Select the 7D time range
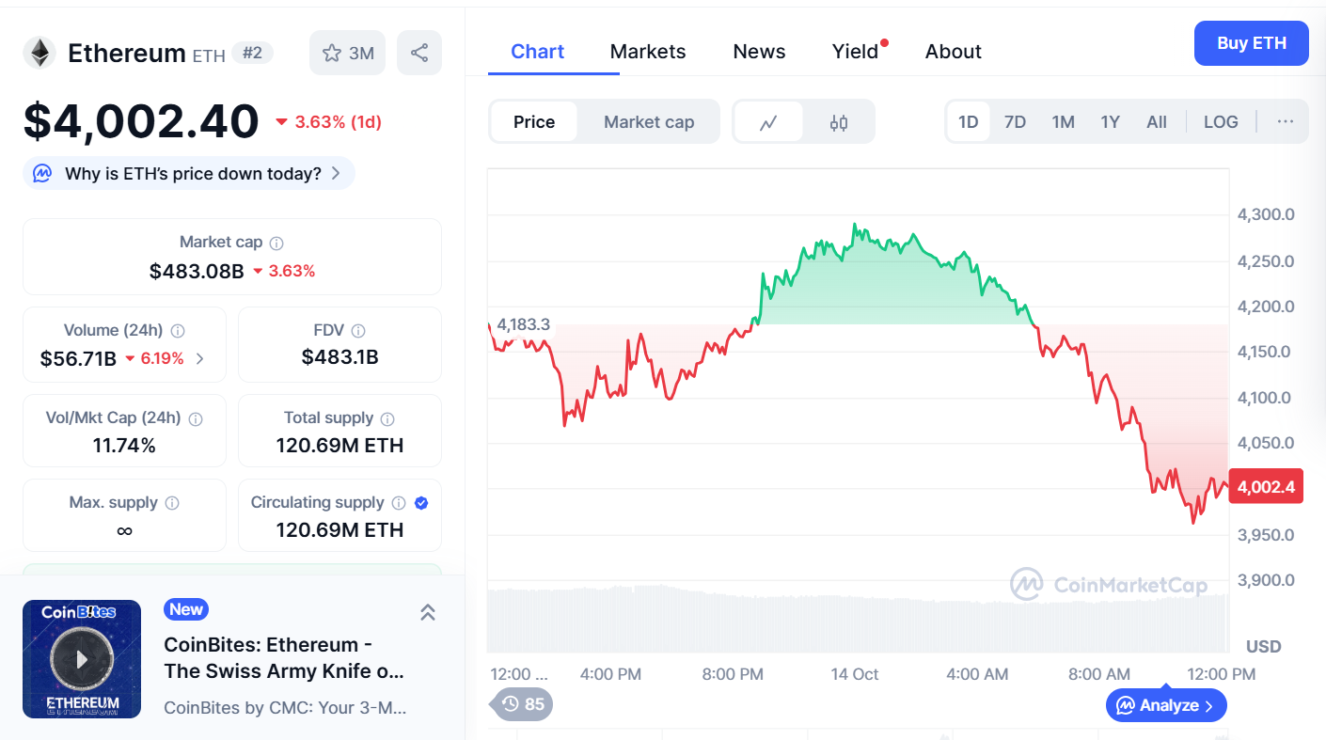 point(1015,122)
